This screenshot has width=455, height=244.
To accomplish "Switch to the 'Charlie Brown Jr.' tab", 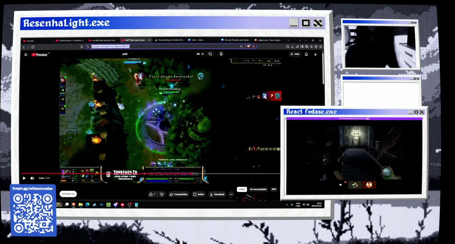I will 70,40.
